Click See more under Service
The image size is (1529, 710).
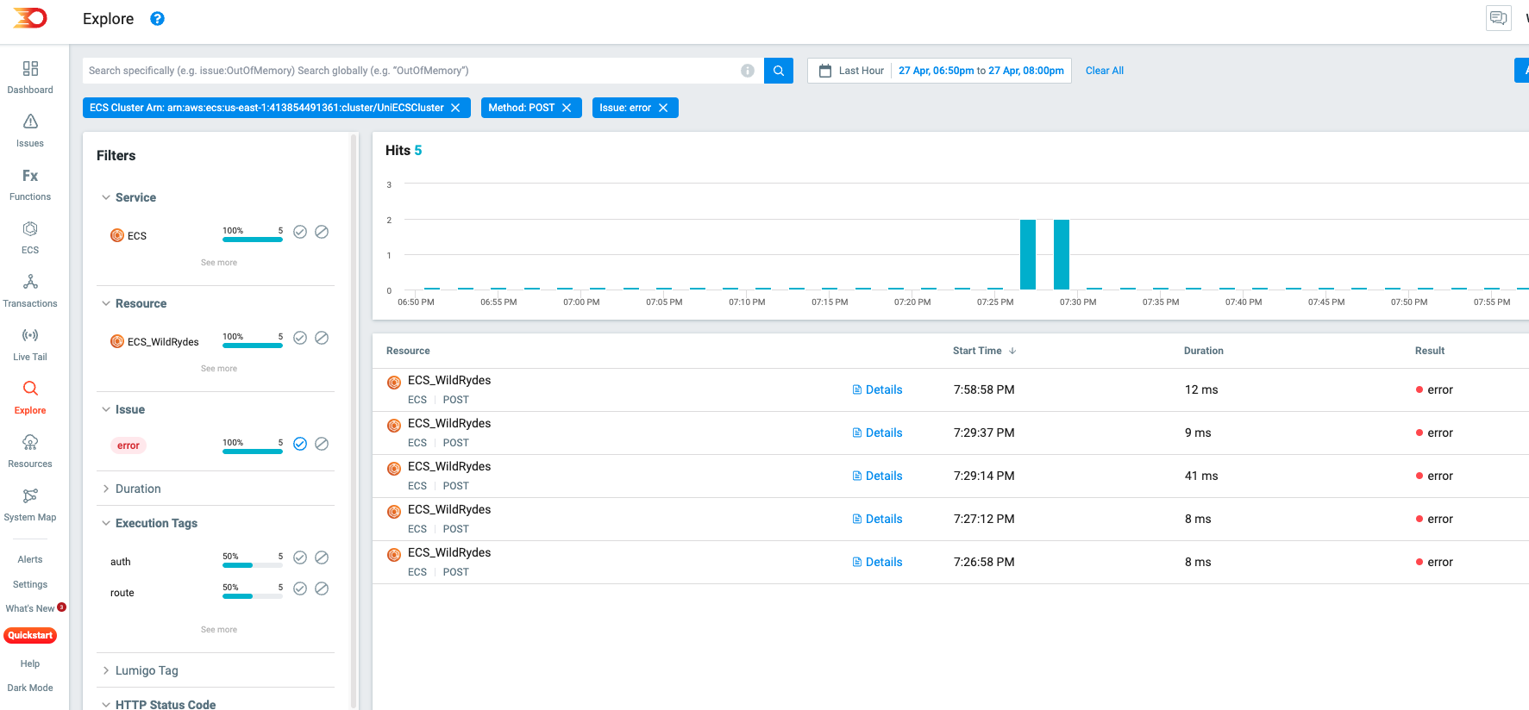click(x=219, y=263)
